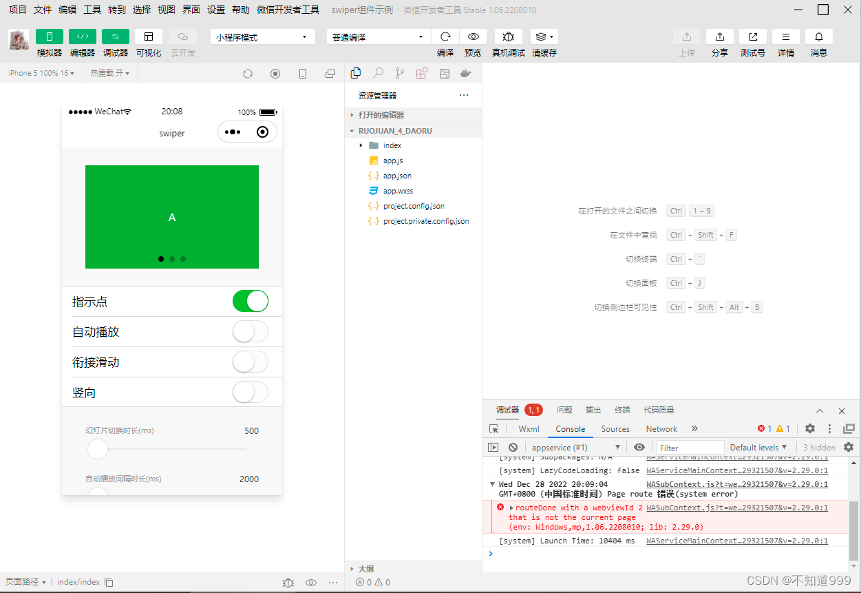This screenshot has width=861, height=593.
Task: Click the capsule menu dots button
Action: coord(233,132)
